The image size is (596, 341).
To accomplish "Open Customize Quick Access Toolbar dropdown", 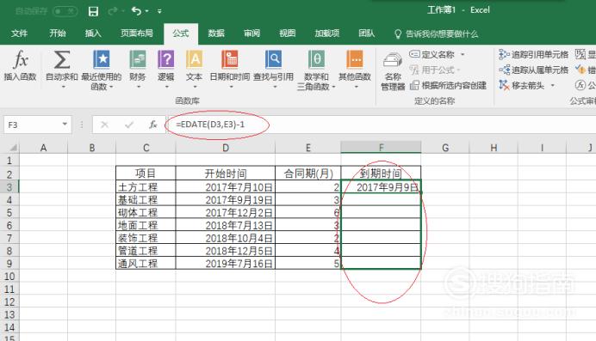I will [x=159, y=11].
